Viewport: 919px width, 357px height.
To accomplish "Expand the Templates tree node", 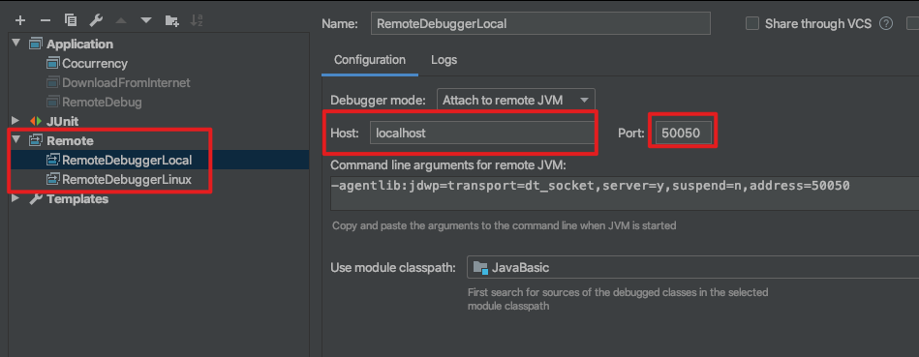I will coord(16,198).
